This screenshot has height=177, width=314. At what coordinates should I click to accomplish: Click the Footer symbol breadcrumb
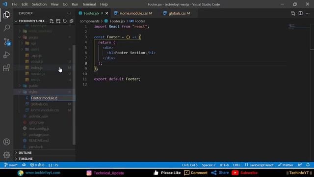point(140,21)
